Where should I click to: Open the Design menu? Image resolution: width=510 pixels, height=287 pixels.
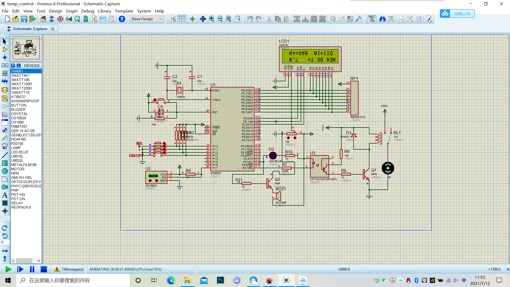pos(55,11)
